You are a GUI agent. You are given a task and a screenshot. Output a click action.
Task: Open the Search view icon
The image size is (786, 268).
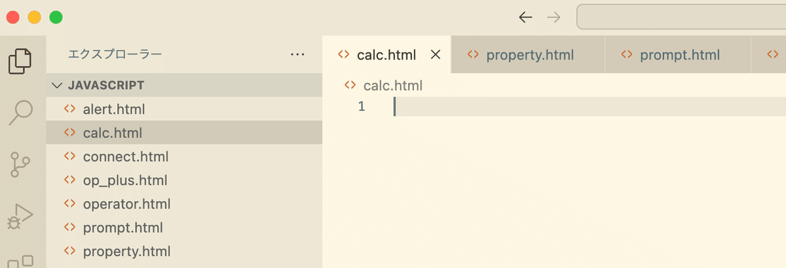click(x=20, y=112)
